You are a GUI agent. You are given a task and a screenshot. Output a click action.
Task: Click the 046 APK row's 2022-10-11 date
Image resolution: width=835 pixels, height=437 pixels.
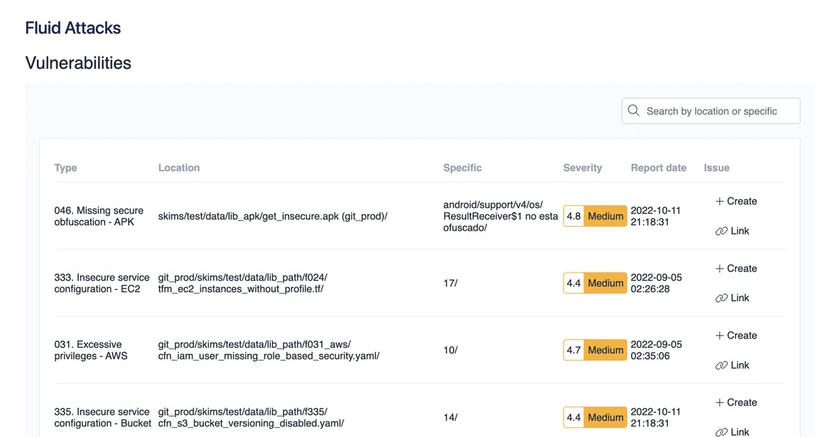coord(656,216)
